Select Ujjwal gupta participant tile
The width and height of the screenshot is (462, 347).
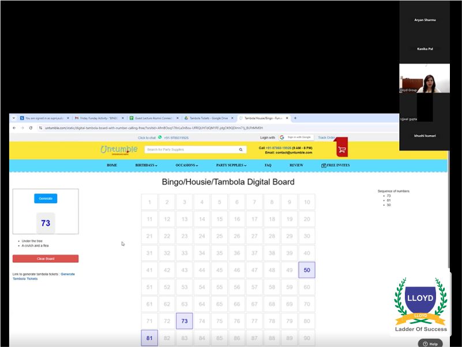point(425,107)
